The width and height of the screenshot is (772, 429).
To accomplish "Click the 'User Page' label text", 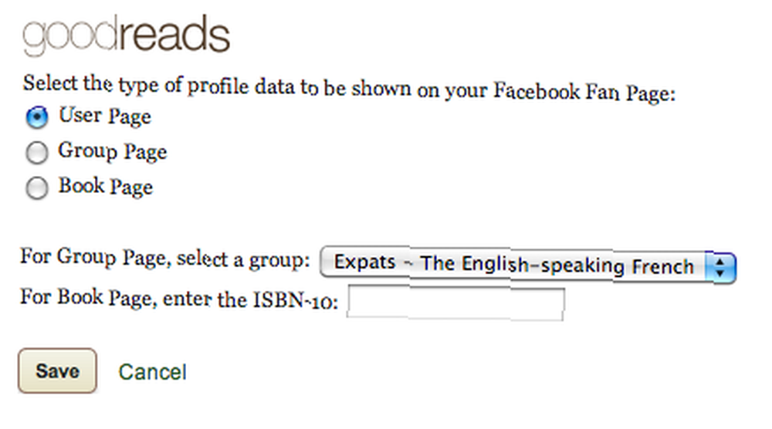I will point(105,117).
